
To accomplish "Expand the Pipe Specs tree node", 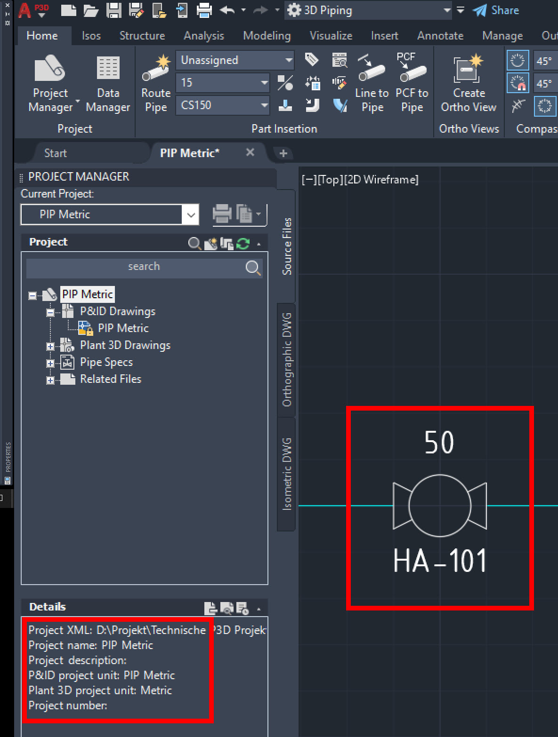I will pos(50,364).
